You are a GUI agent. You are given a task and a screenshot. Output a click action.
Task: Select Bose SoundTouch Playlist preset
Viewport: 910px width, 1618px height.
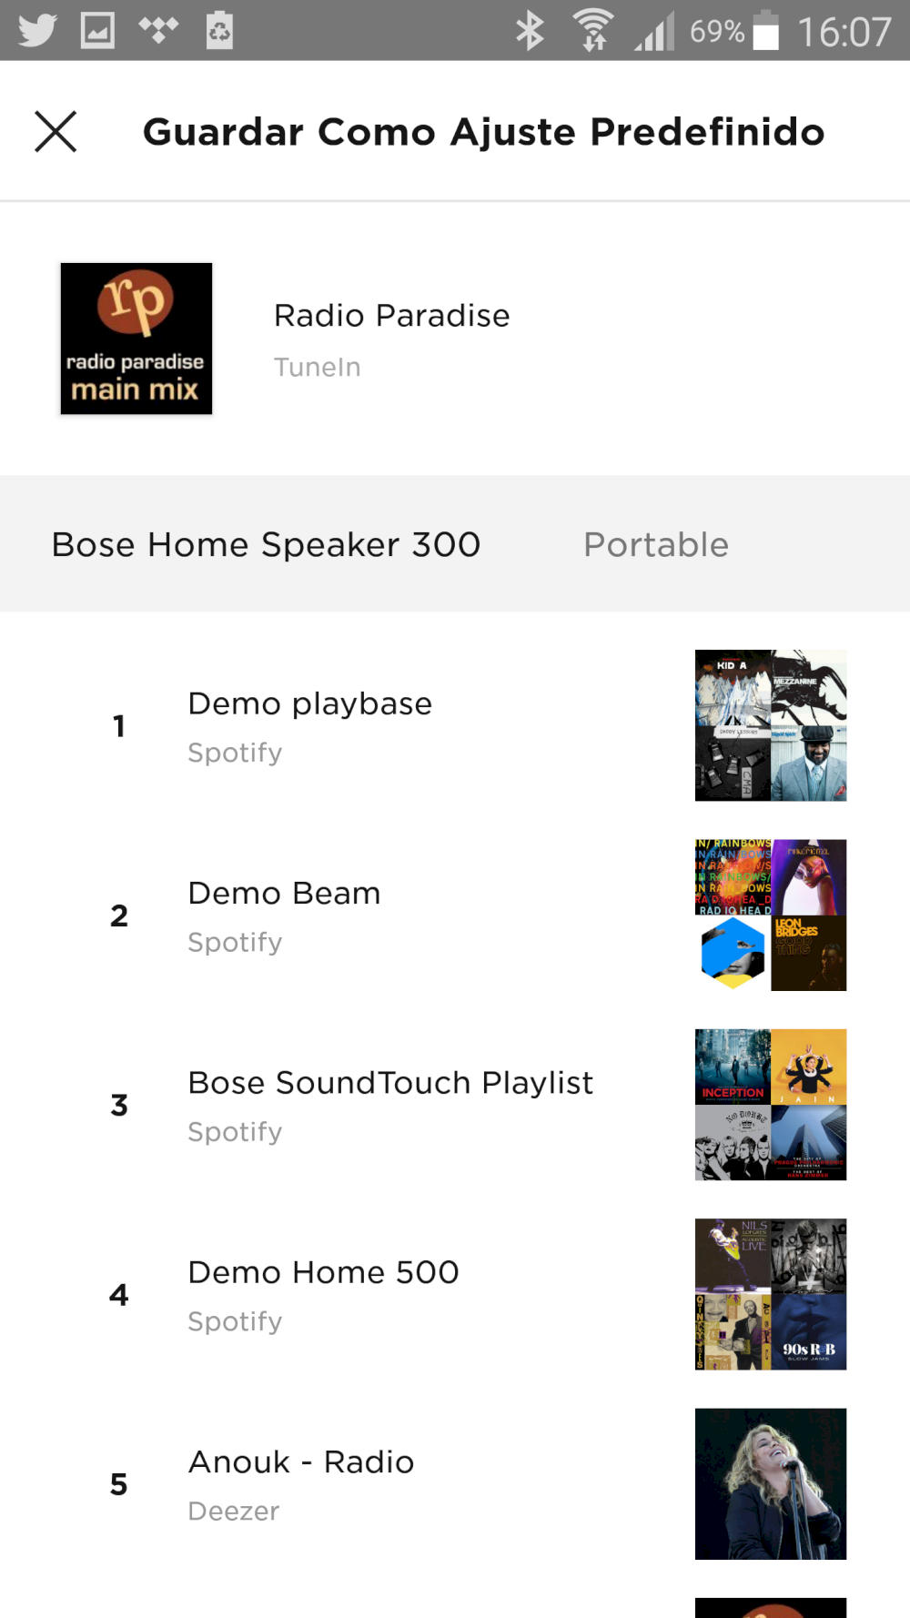pos(389,1104)
